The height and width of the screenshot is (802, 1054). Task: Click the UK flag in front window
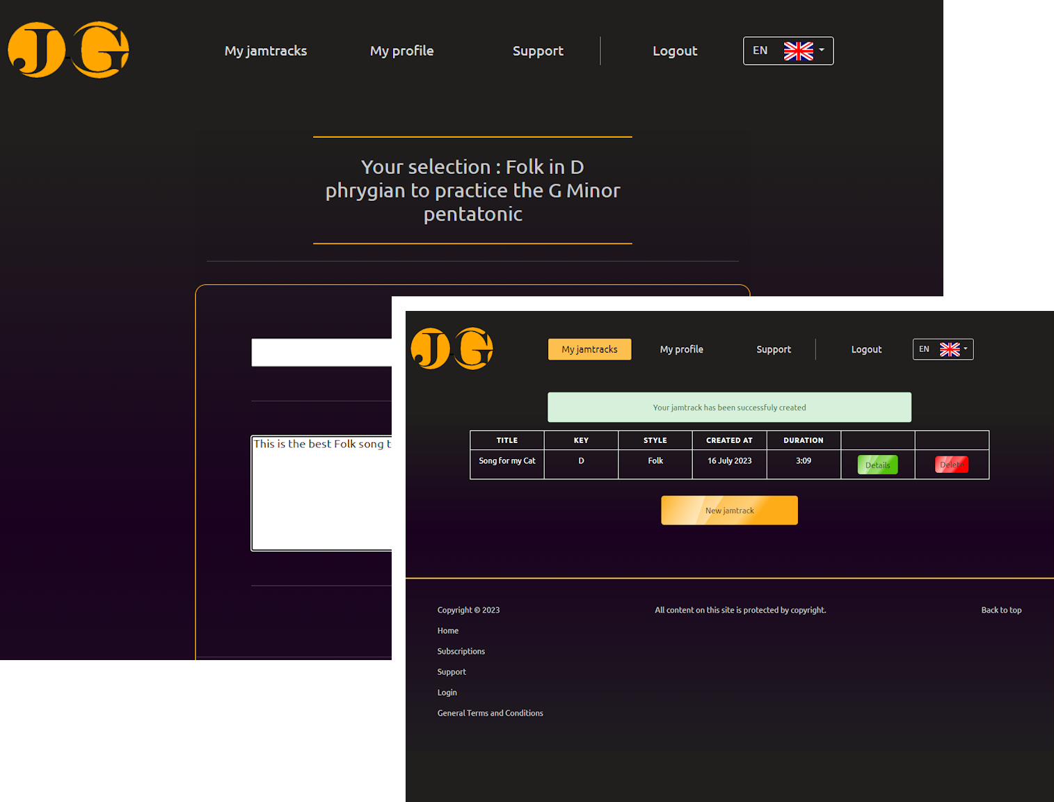[x=950, y=349]
